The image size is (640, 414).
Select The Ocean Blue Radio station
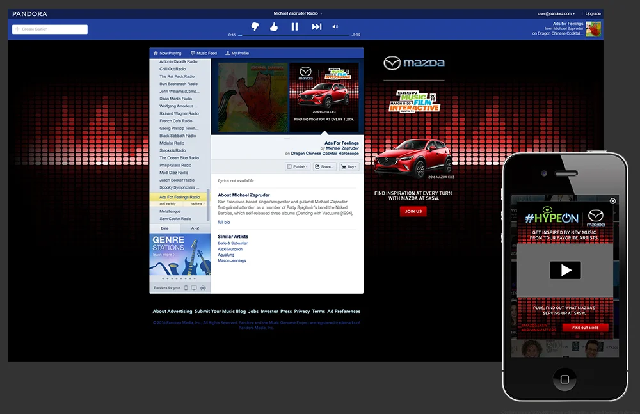point(180,157)
